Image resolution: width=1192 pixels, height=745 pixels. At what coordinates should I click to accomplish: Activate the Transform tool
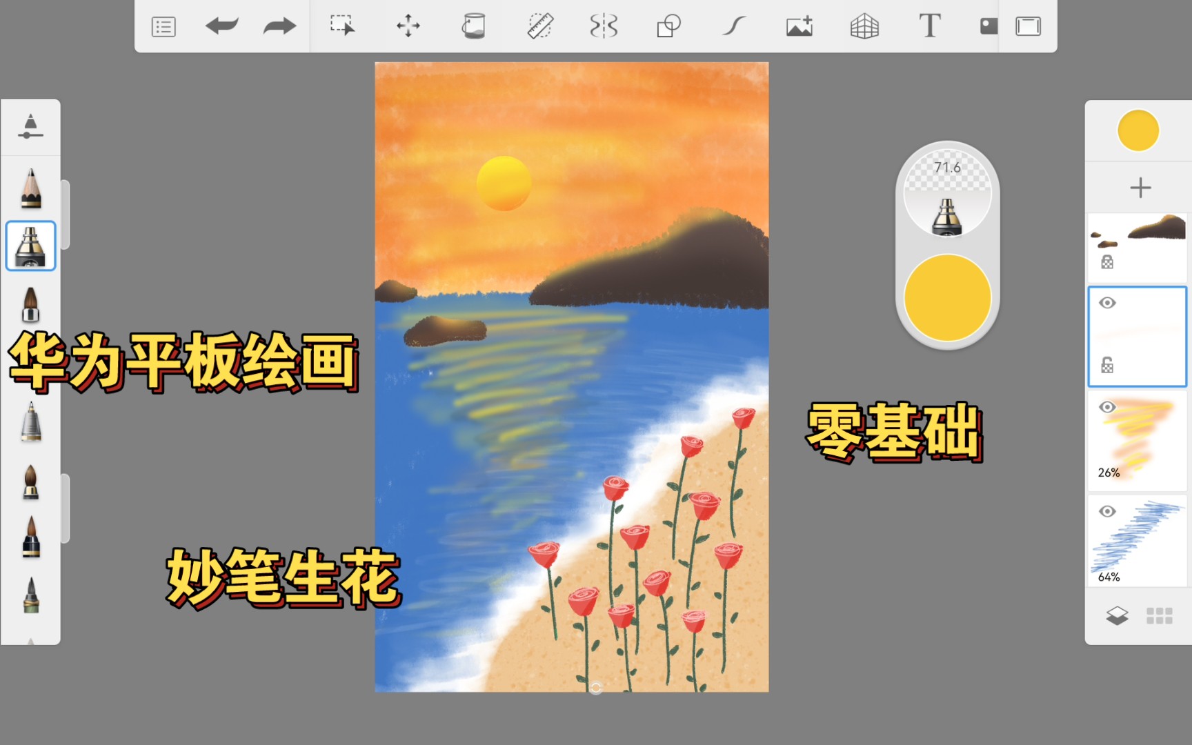point(408,26)
